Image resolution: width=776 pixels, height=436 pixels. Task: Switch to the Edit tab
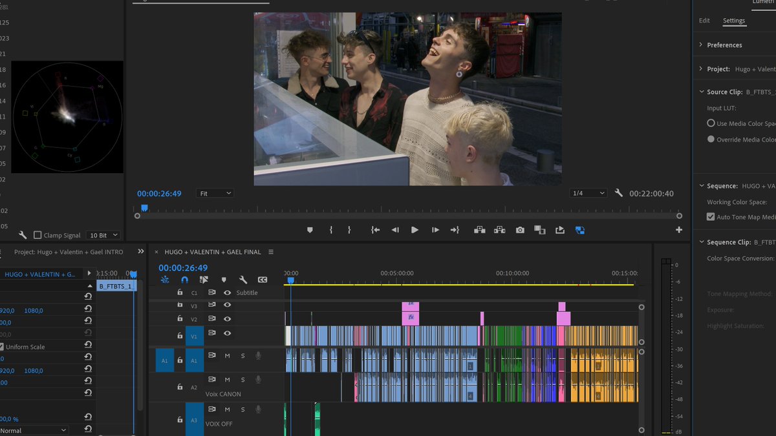pyautogui.click(x=704, y=21)
